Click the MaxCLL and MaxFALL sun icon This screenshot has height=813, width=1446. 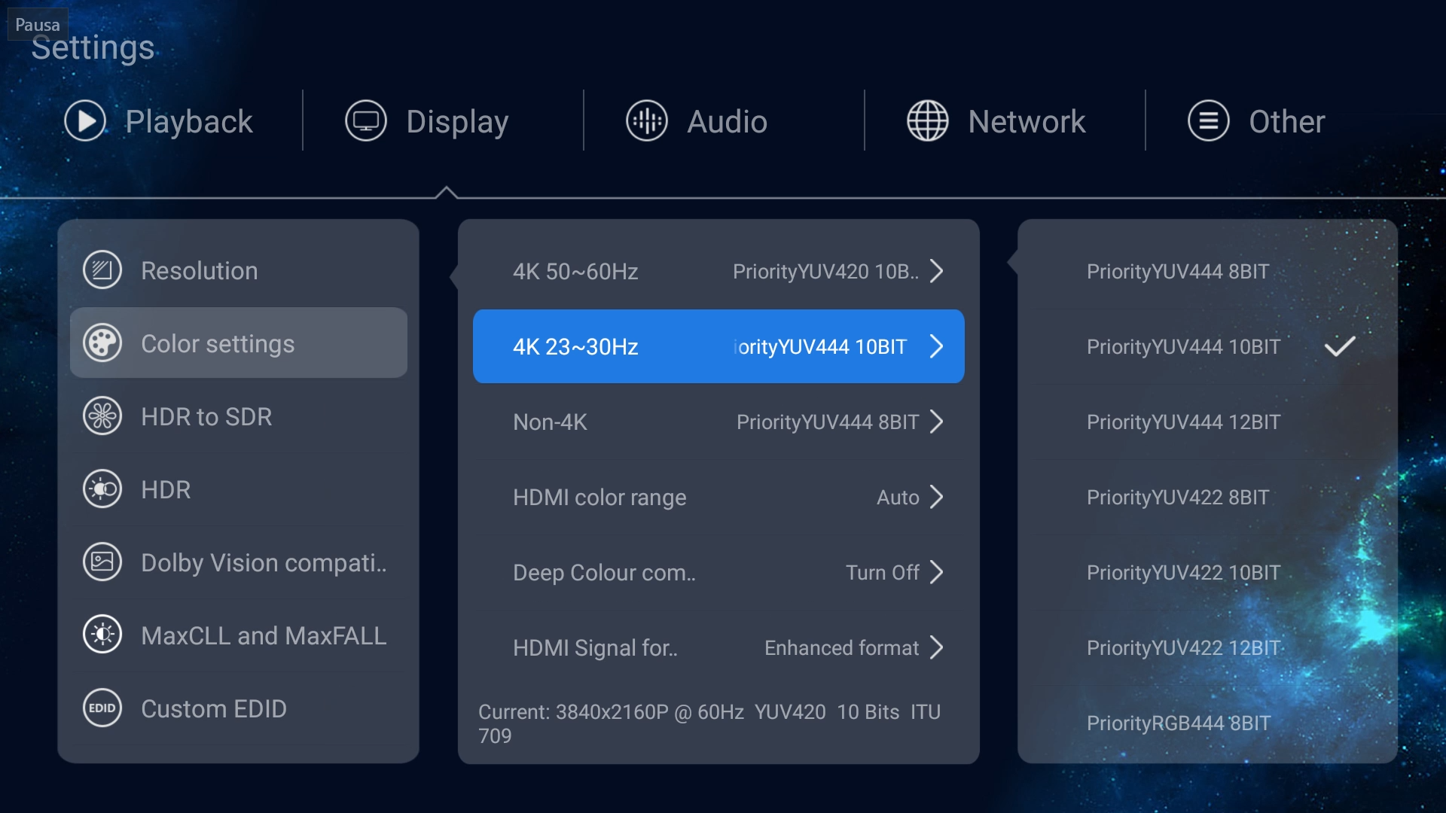click(x=102, y=635)
